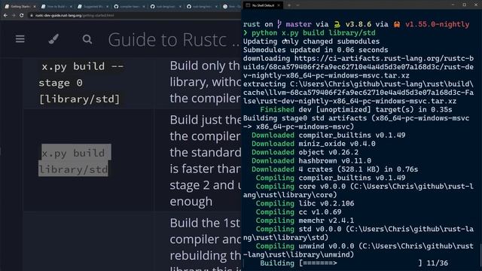Close the Getting Started browser tab
This screenshot has width=482, height=271.
35,7
